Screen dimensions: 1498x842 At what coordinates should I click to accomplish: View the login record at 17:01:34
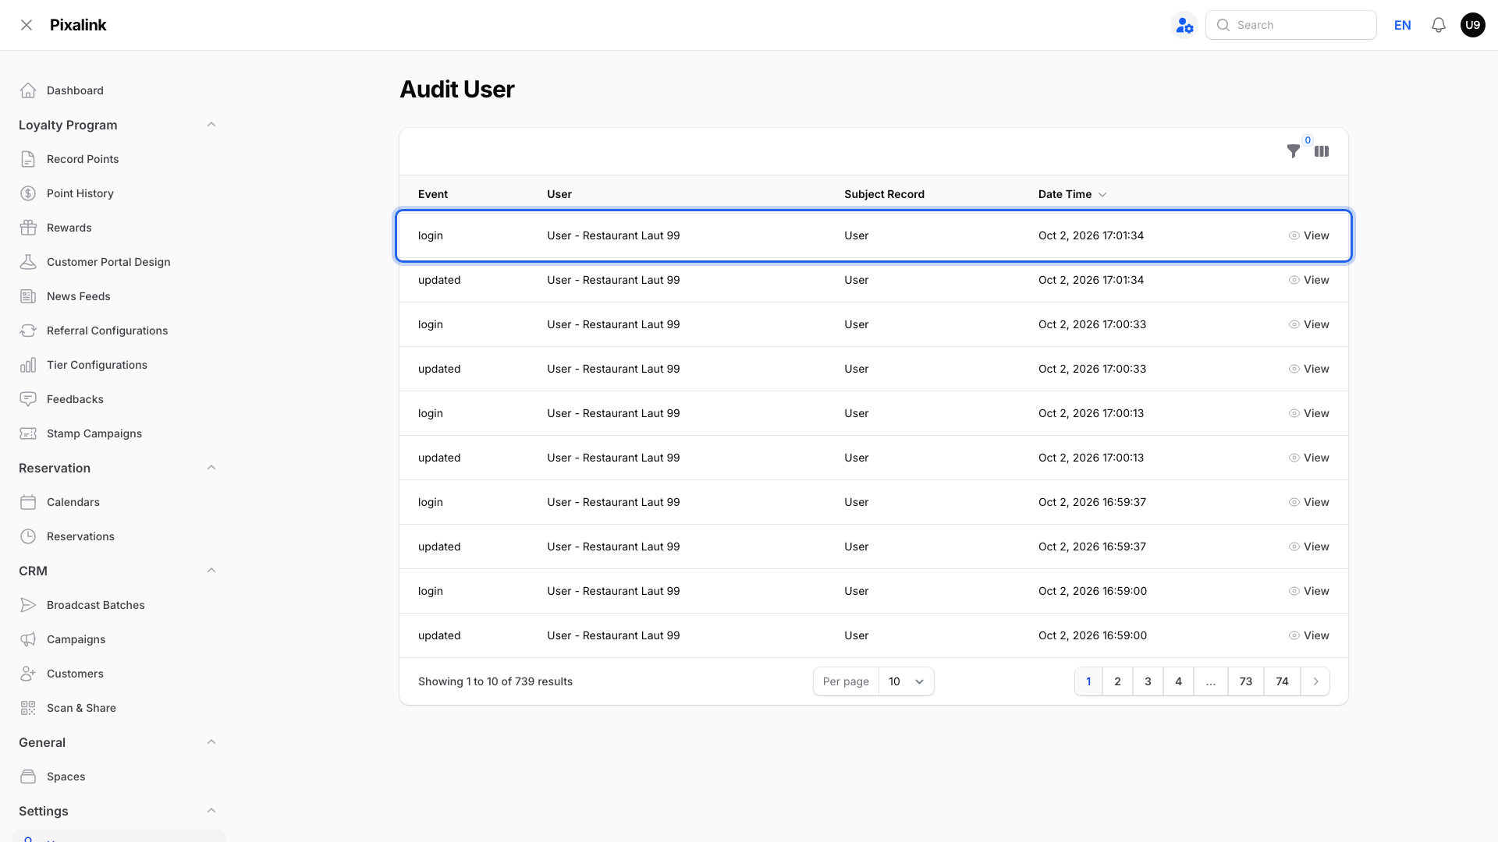(1308, 235)
